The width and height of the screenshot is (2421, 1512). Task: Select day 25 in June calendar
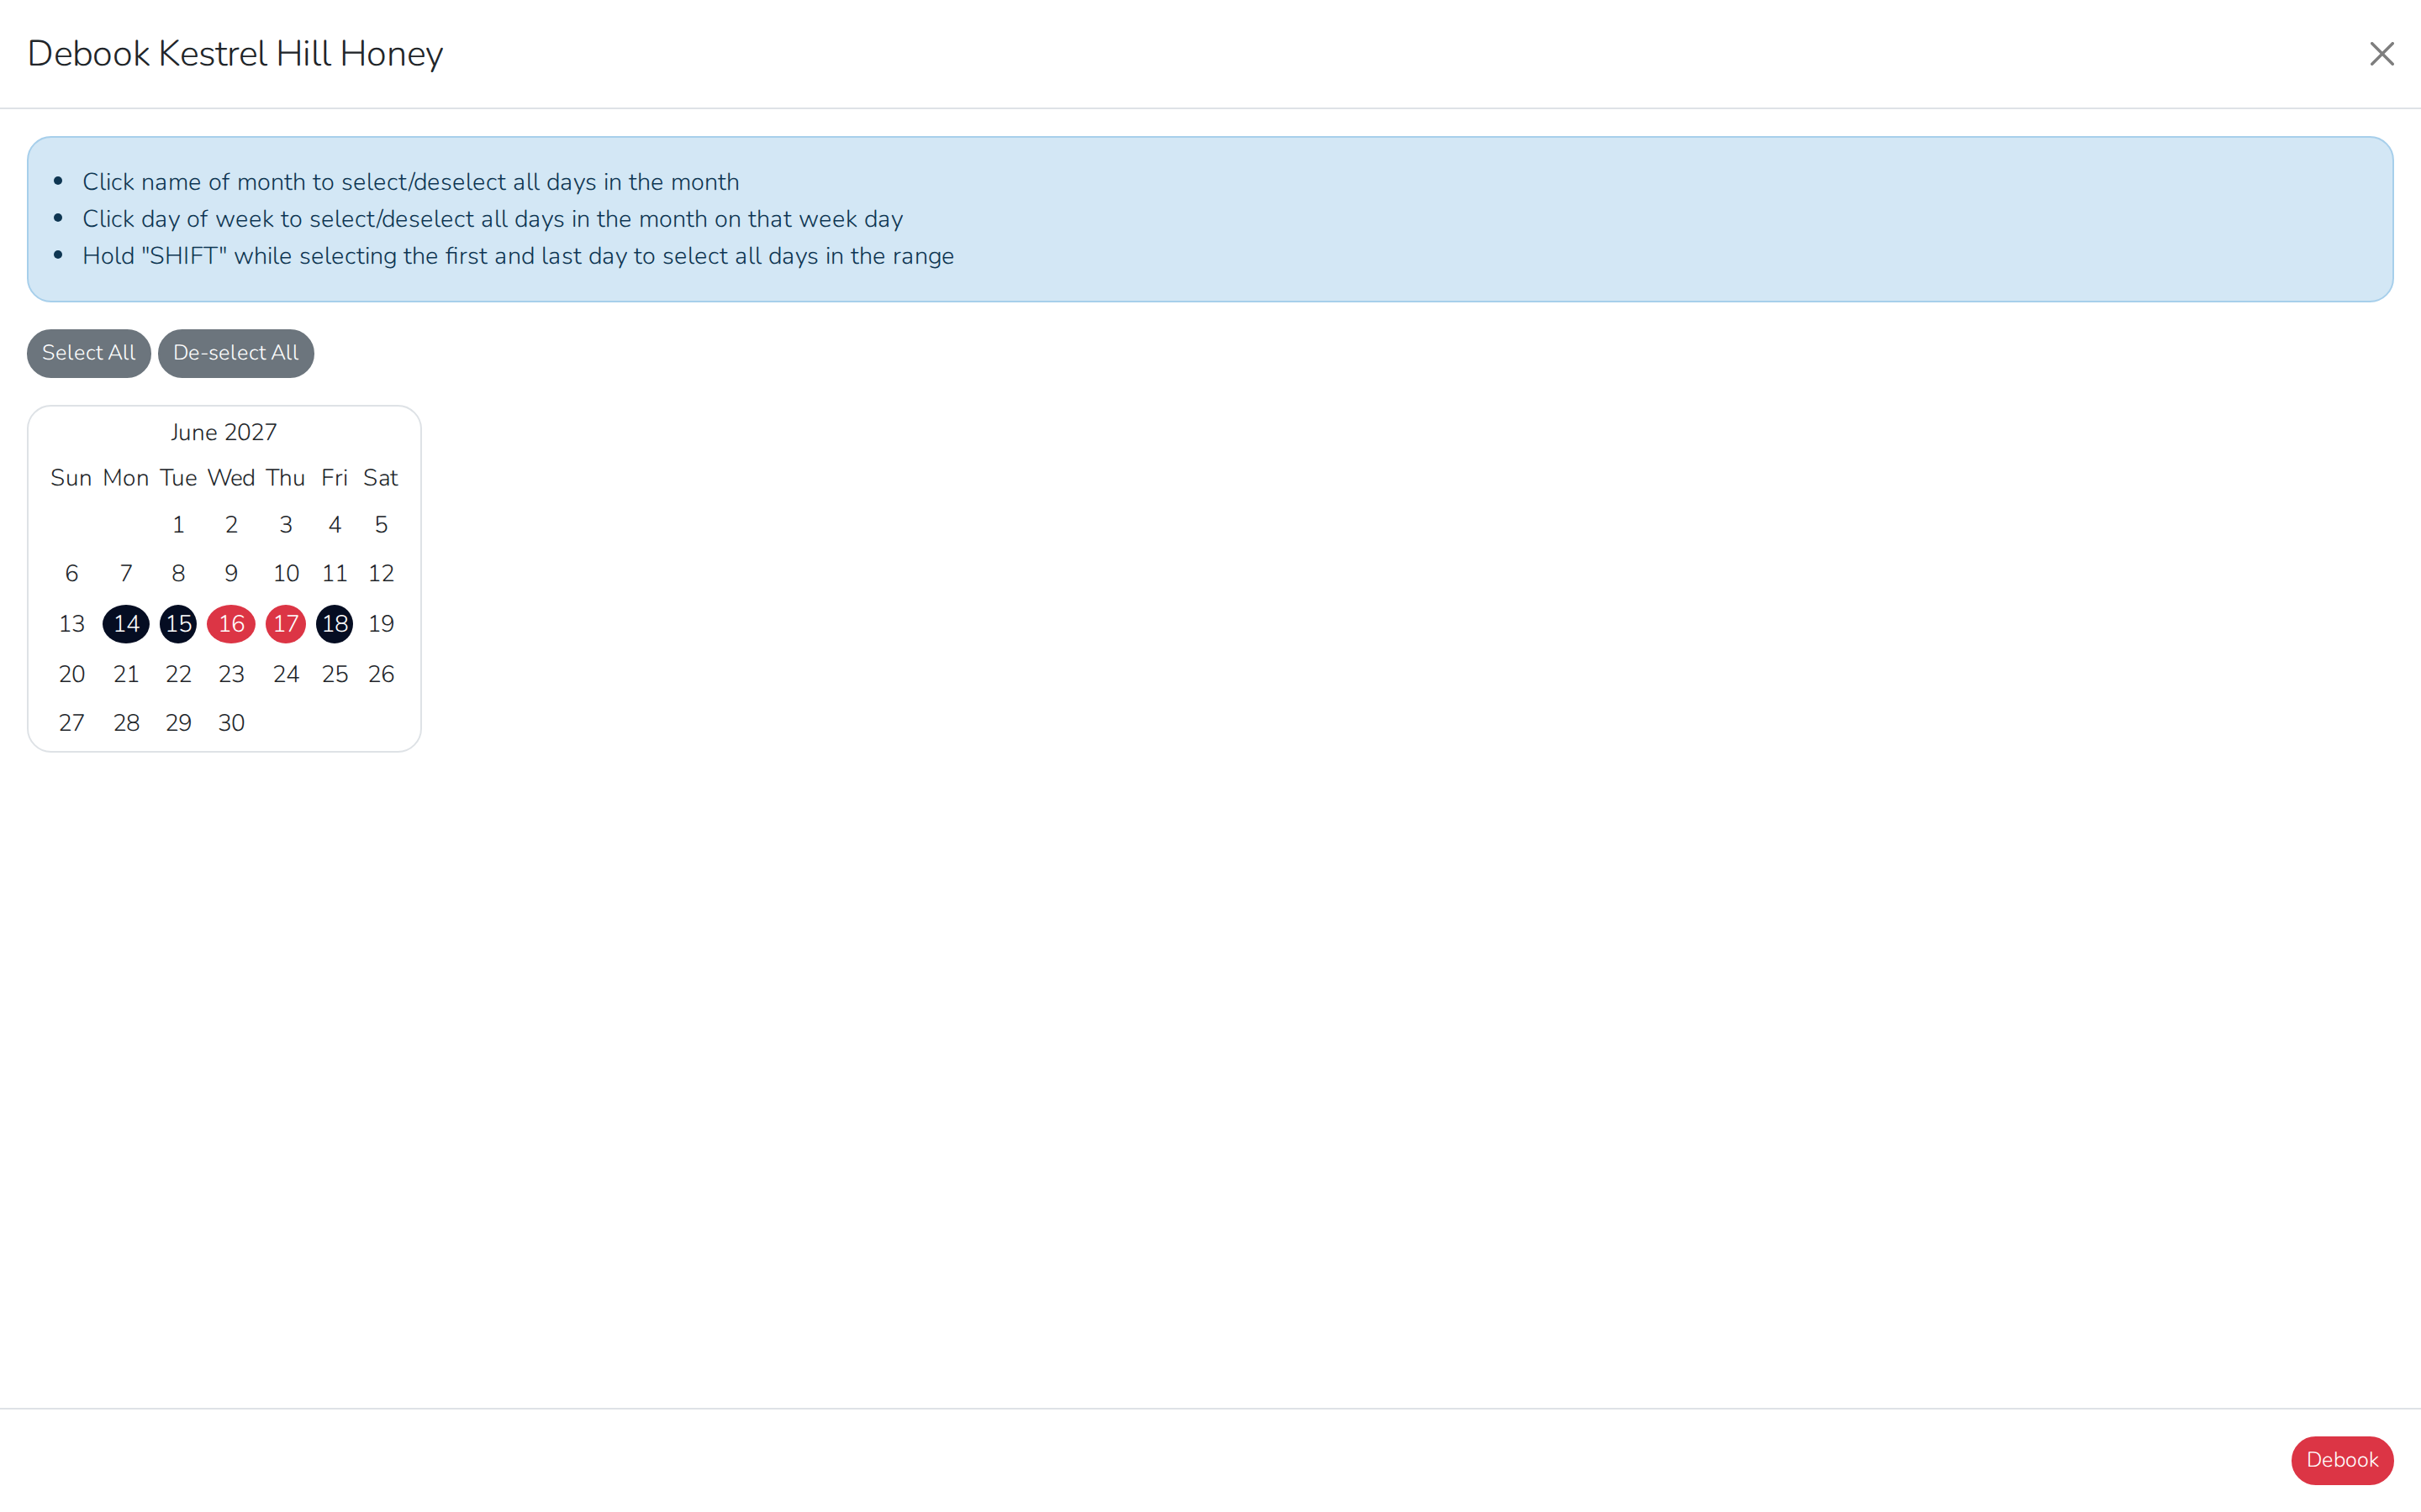coord(334,675)
